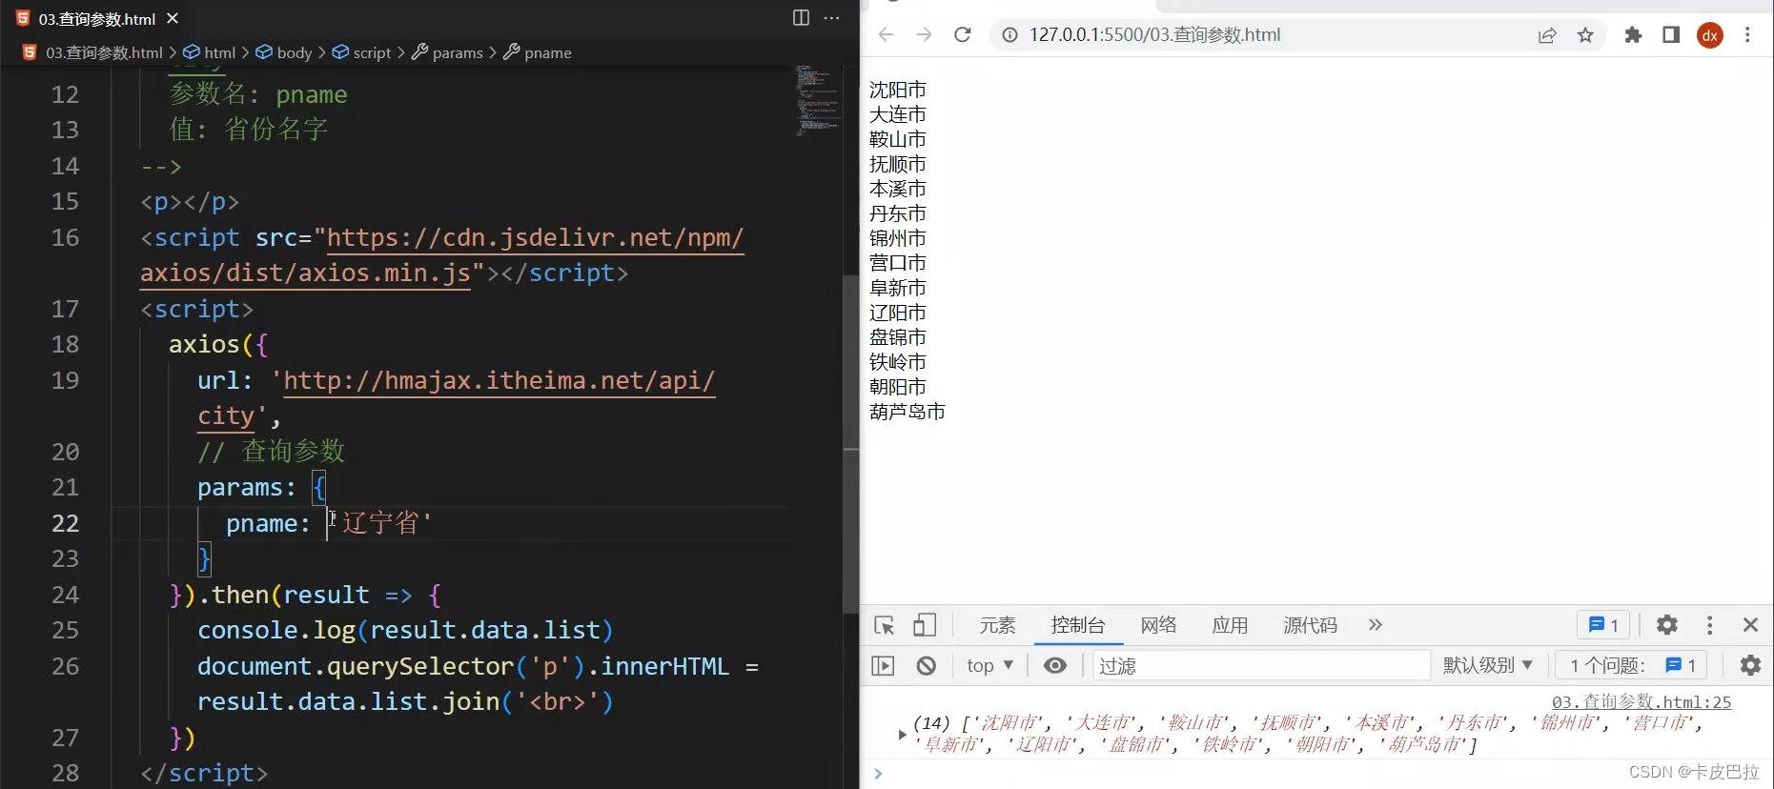This screenshot has width=1774, height=789.
Task: Select the params breadcrumb item
Action: click(448, 52)
